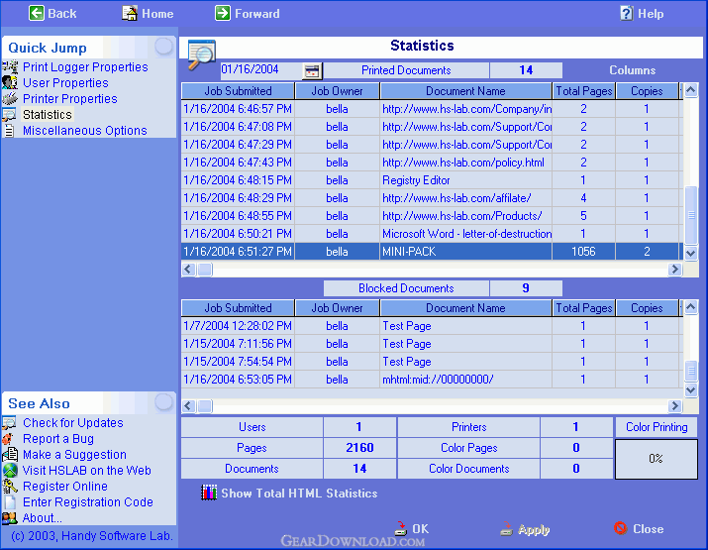Click the Miscellaneous Options icon

point(9,130)
